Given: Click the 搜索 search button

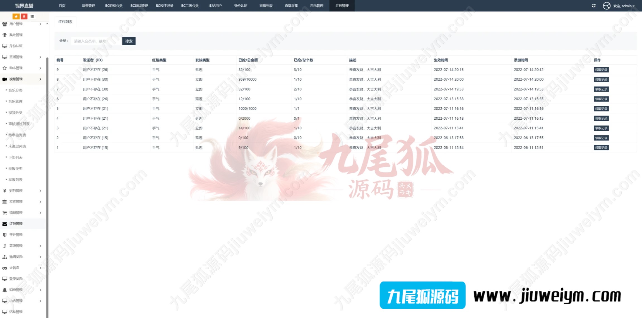Looking at the screenshot, I should [129, 41].
